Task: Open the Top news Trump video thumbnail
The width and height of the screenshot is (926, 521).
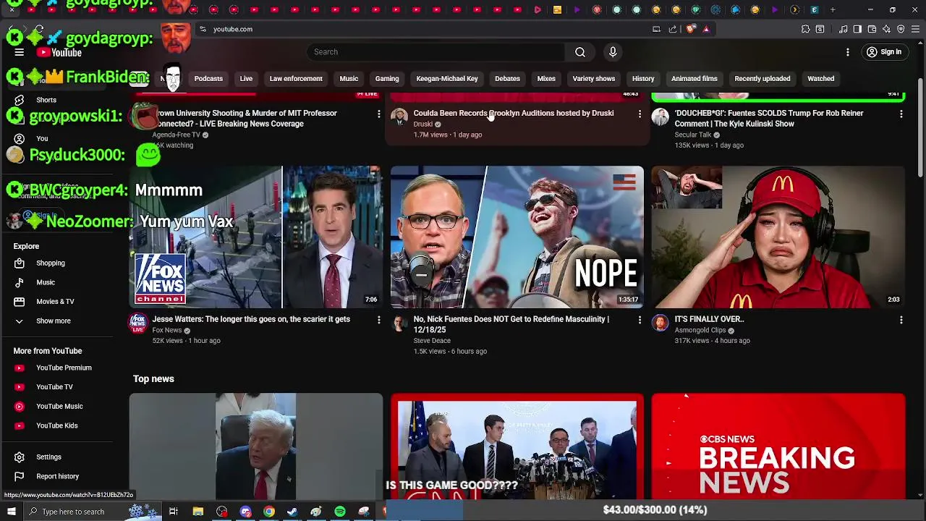Action: pyautogui.click(x=256, y=446)
